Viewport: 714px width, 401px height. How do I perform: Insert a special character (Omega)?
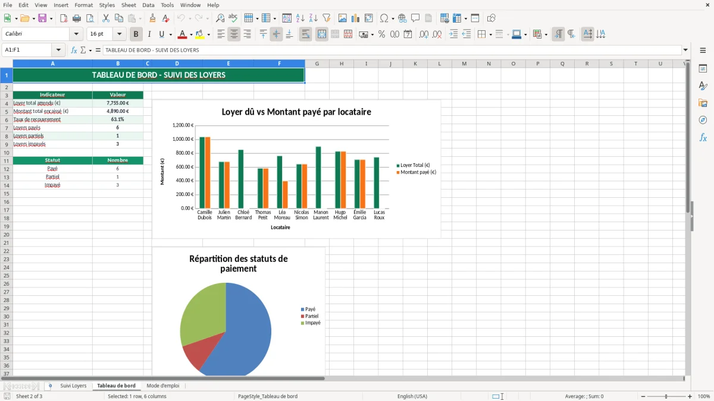(x=384, y=18)
